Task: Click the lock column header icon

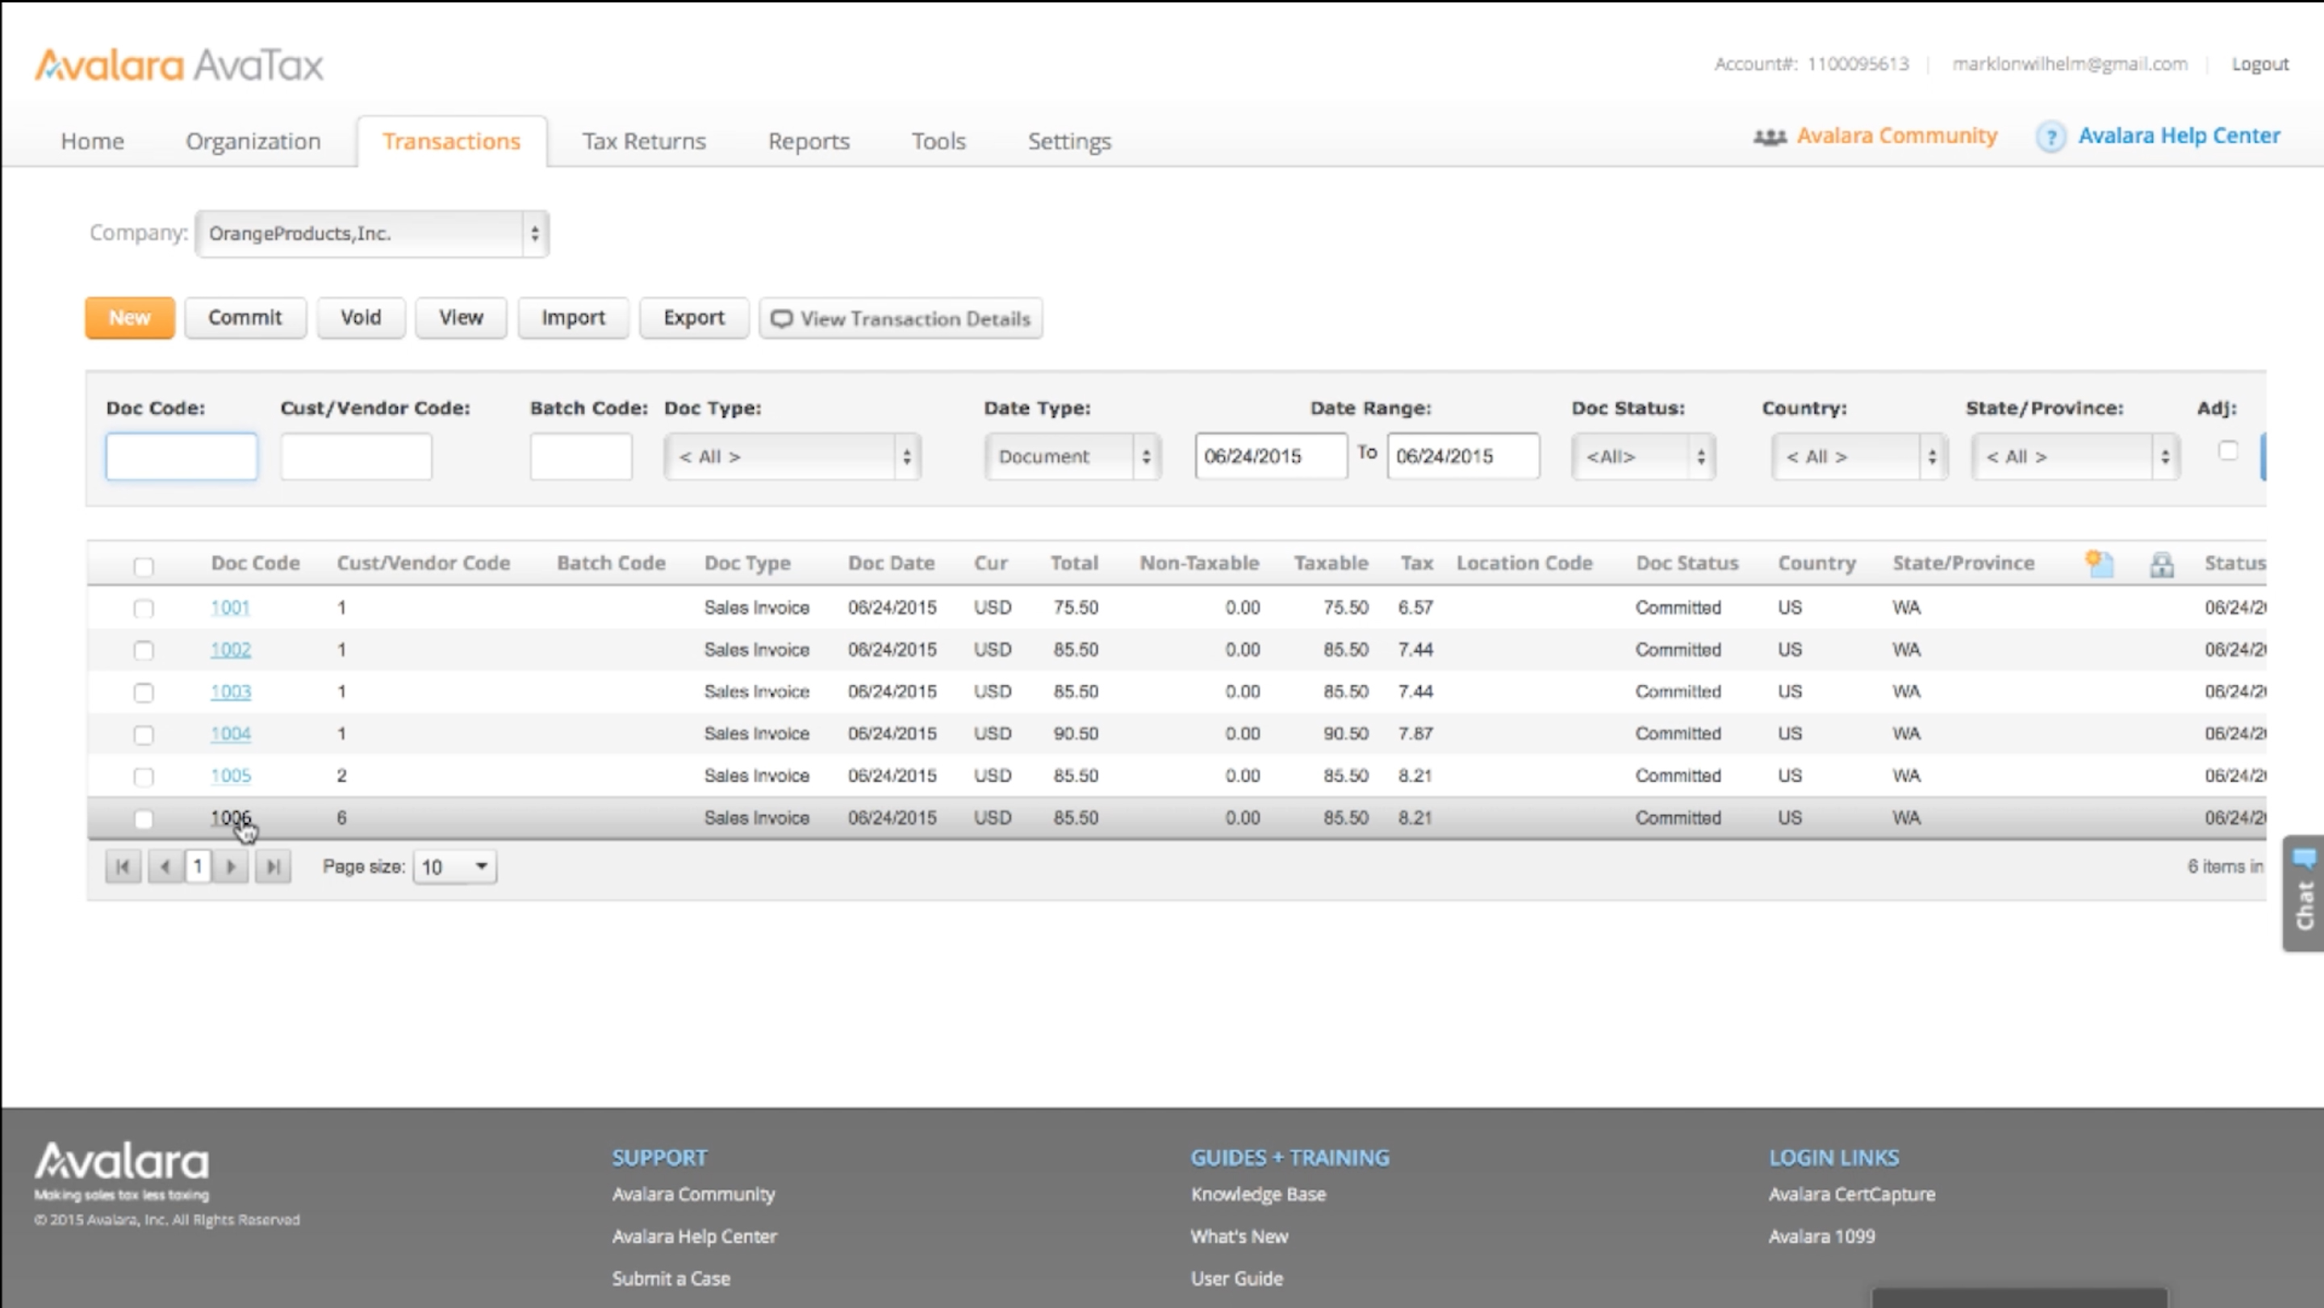Action: click(2163, 564)
